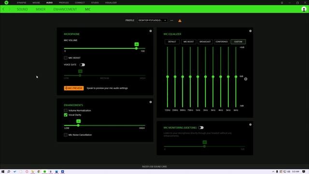Switch to the Enhancement tab
This screenshot has height=174, width=309.
coord(65,9)
